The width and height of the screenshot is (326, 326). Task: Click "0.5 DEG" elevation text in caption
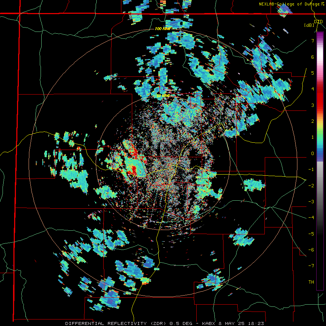[x=180, y=323]
